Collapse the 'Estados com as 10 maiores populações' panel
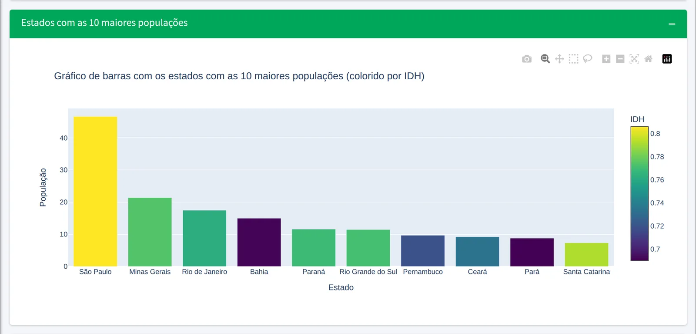The image size is (696, 334). click(672, 24)
